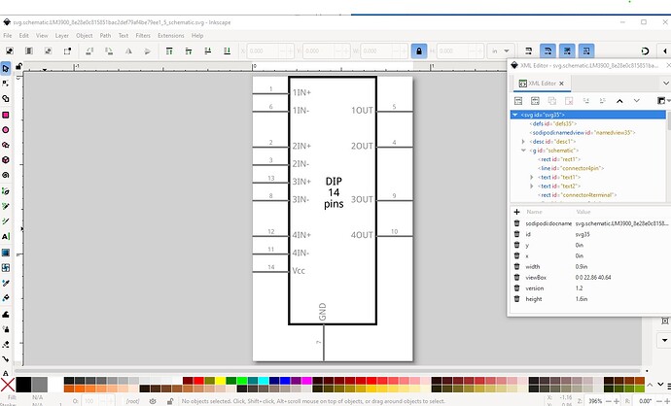Choose the Text tool

(6, 236)
